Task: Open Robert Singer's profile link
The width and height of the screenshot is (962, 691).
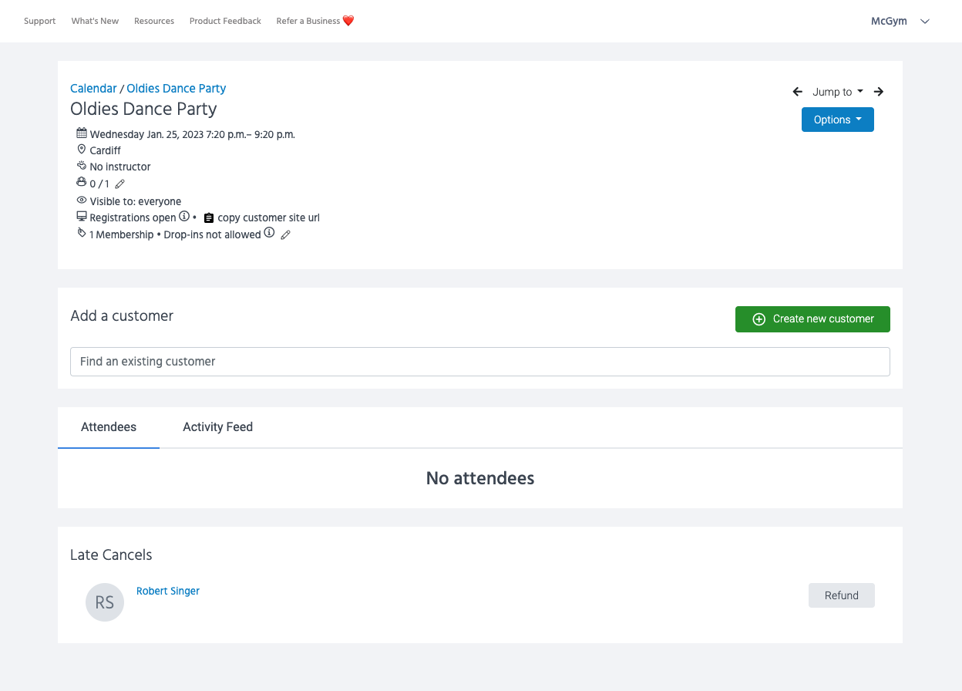Action: click(168, 591)
